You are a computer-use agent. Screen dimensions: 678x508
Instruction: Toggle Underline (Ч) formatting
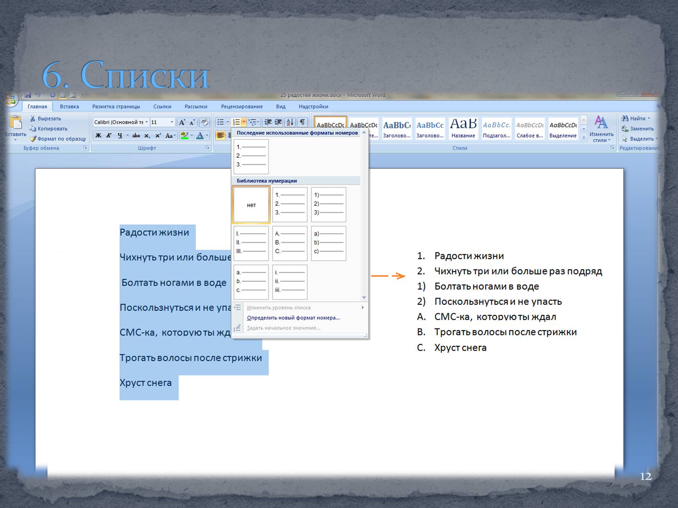click(x=120, y=135)
